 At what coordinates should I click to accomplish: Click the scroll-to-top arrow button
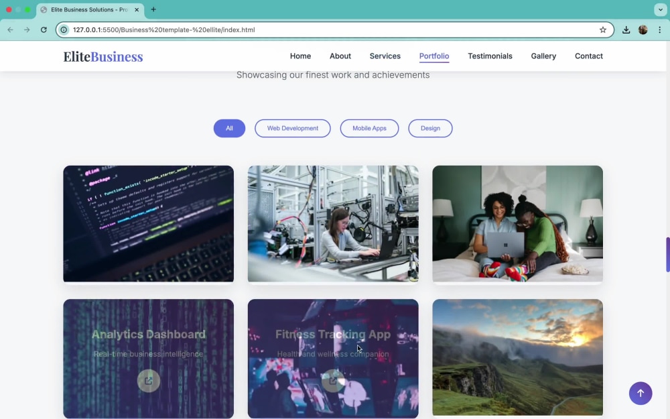click(640, 394)
